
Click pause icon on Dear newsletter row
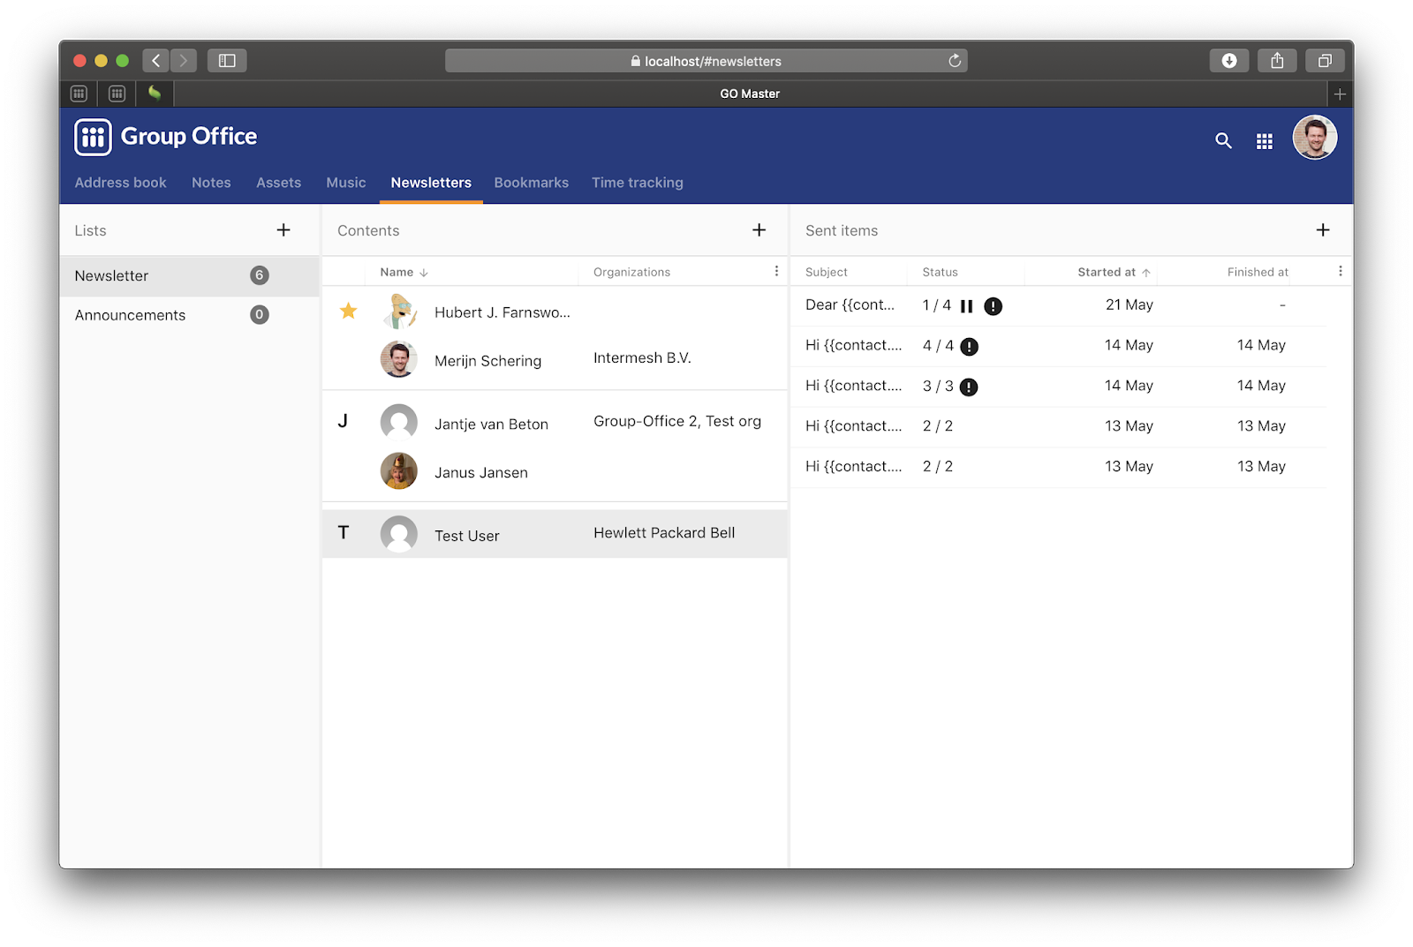click(x=966, y=306)
